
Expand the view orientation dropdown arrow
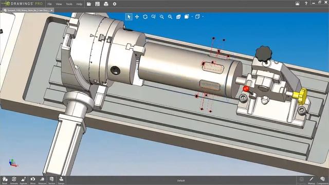click(192, 17)
